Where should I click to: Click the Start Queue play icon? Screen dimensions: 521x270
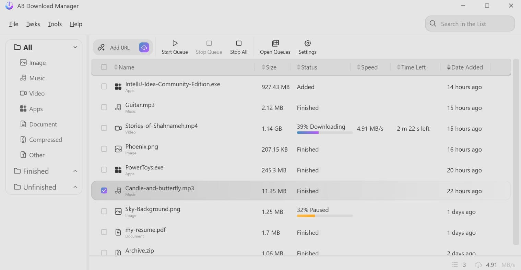pos(175,43)
